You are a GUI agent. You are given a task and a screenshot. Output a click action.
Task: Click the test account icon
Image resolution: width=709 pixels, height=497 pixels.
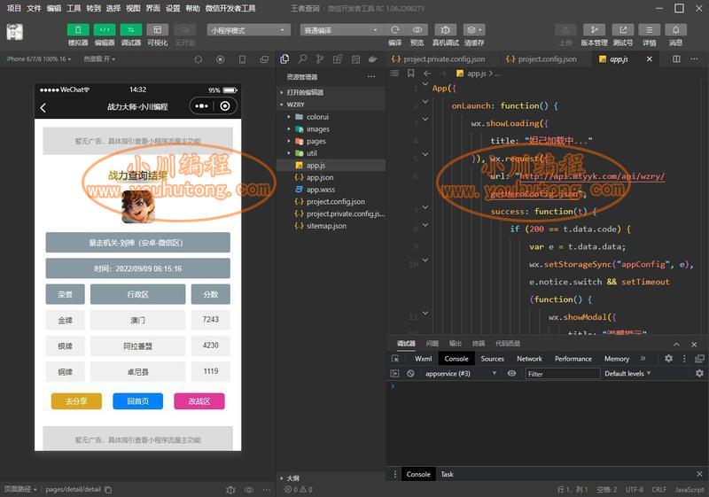point(623,30)
